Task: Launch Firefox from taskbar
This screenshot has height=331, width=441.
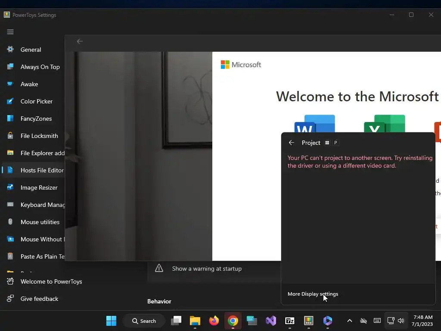Action: [x=214, y=321]
